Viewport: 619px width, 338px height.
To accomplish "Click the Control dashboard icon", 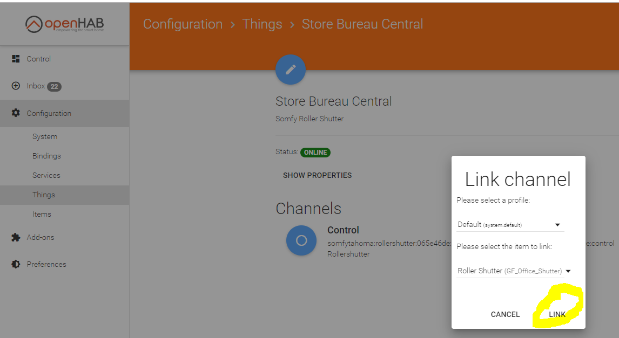I will [x=16, y=59].
